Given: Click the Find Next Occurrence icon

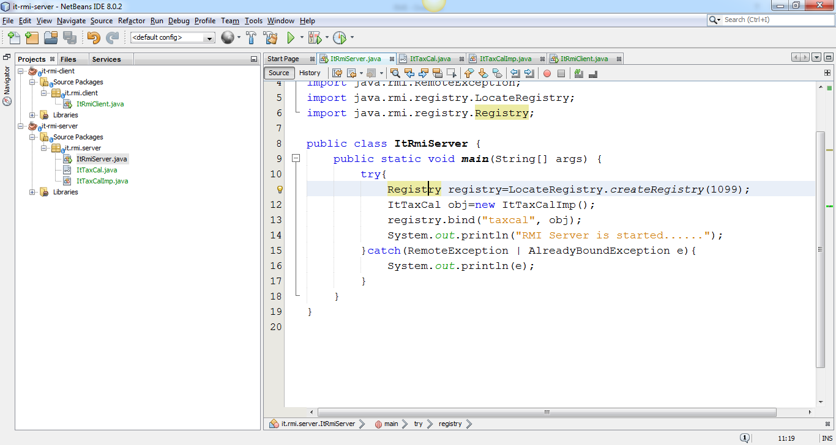Looking at the screenshot, I should click(x=424, y=73).
